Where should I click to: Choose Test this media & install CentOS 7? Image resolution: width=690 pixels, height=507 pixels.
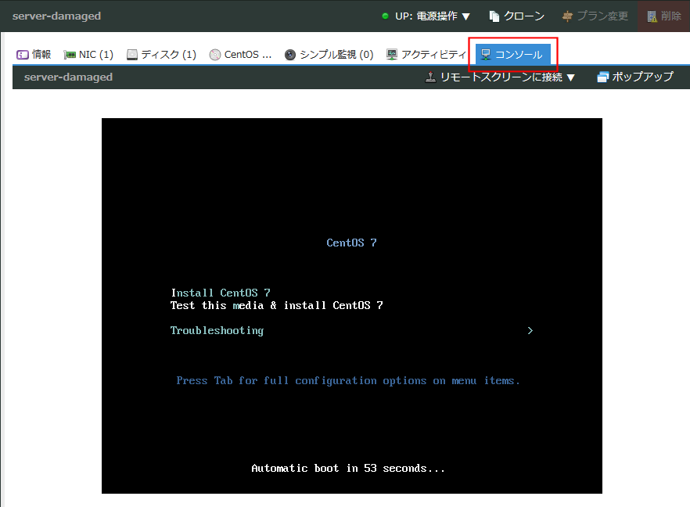(x=276, y=305)
